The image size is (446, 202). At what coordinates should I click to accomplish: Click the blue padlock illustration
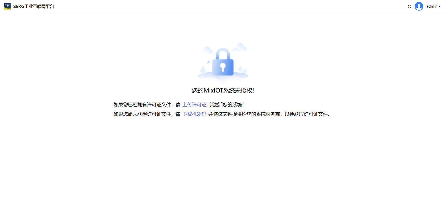coord(223,62)
